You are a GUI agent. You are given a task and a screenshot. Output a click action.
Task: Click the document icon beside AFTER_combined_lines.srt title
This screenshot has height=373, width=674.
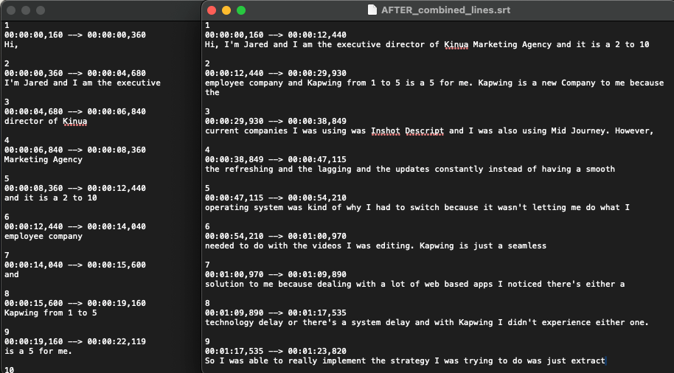coord(372,10)
